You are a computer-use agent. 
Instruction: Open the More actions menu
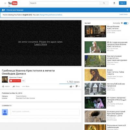click(26, 86)
